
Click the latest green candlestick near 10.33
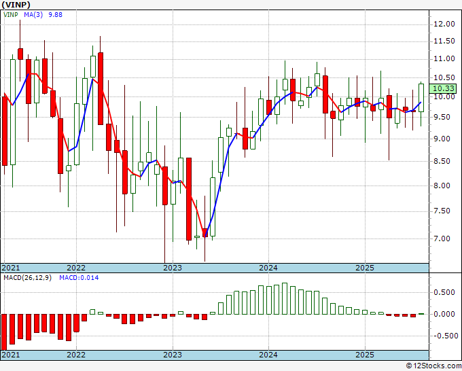[x=421, y=98]
